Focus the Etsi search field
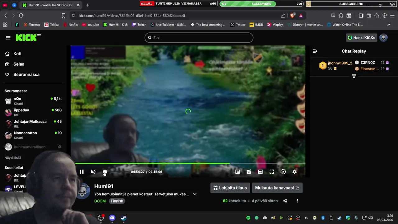Image resolution: width=398 pixels, height=224 pixels. (199, 38)
